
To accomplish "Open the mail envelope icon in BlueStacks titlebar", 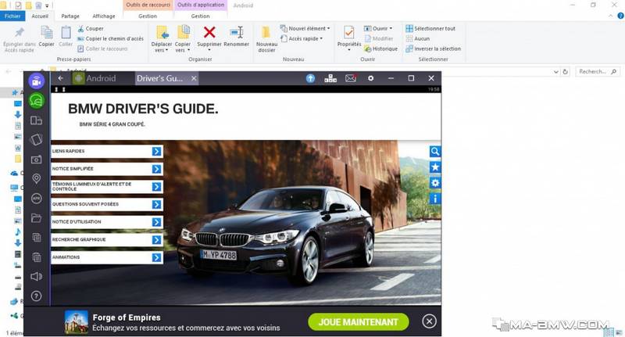I will 351,78.
